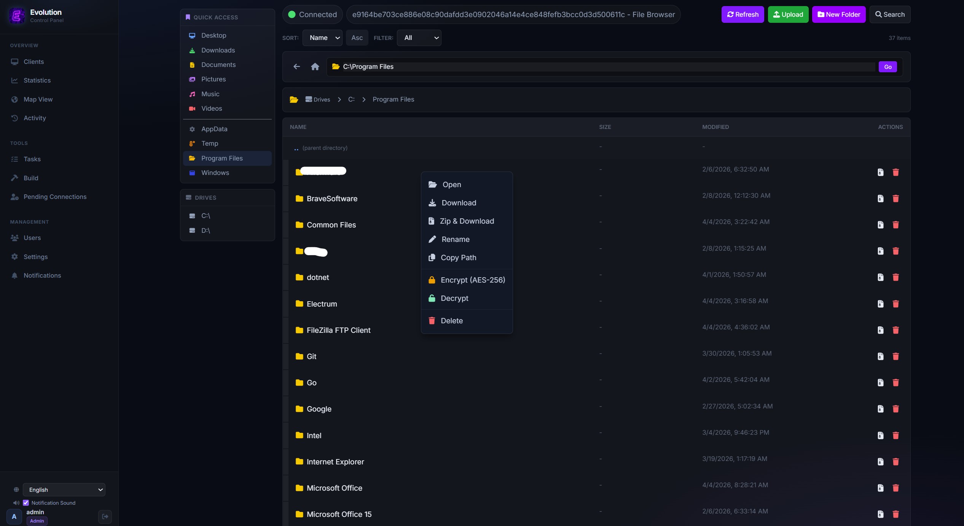Screen dimensions: 964x526
Task: Open the English language dropdown
Action: click(64, 490)
